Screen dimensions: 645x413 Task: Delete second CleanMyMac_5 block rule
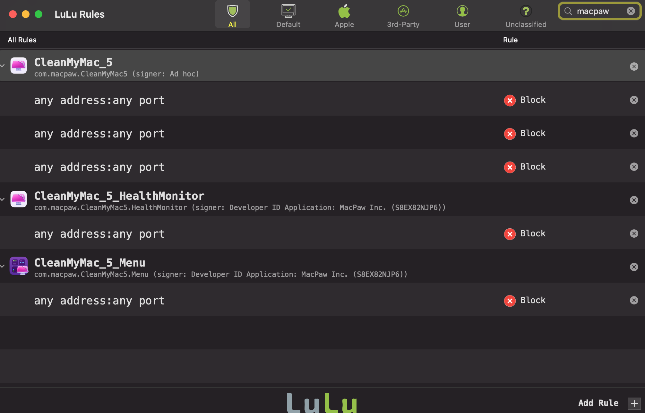(x=634, y=133)
